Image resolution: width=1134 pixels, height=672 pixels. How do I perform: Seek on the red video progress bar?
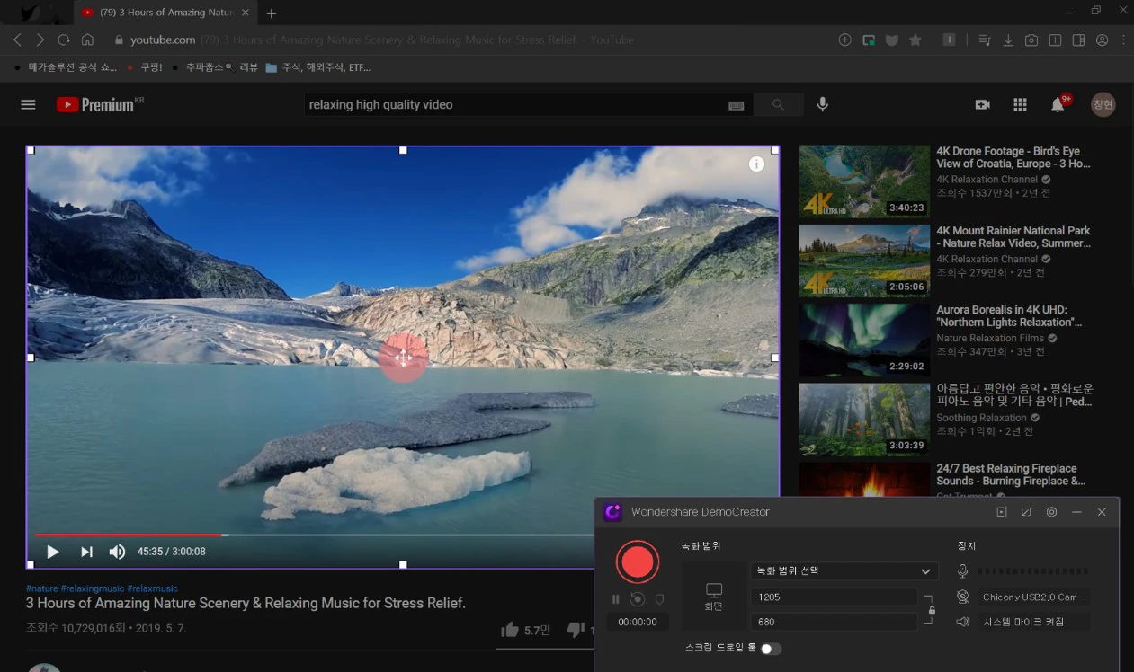click(128, 535)
